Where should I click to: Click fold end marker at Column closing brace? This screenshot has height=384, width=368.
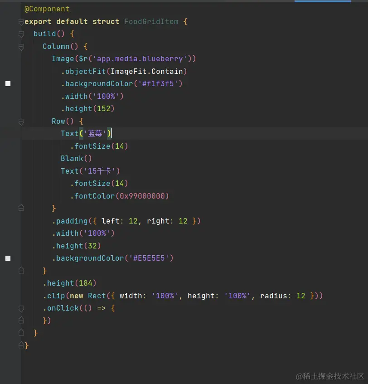(x=21, y=271)
